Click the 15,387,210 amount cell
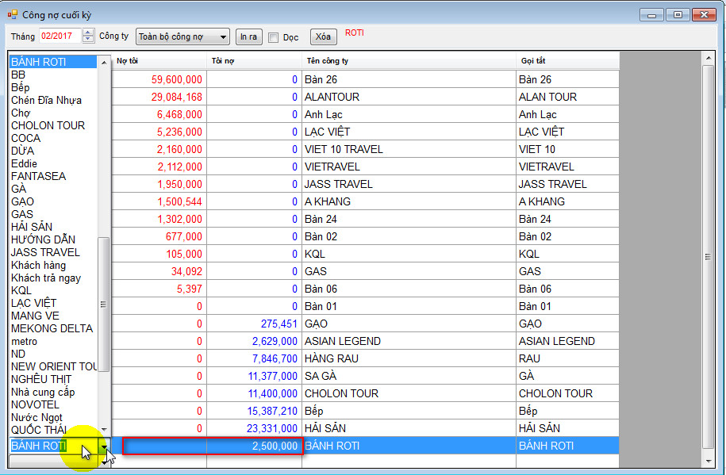 (254, 411)
